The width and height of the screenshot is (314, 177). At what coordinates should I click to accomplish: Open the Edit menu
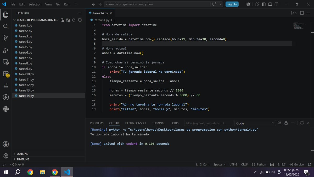22,4
